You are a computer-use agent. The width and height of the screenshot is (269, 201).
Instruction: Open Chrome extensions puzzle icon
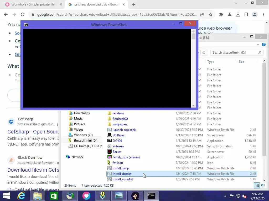pos(221,15)
